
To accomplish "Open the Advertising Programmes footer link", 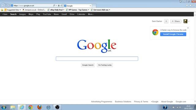I will 101,102.
